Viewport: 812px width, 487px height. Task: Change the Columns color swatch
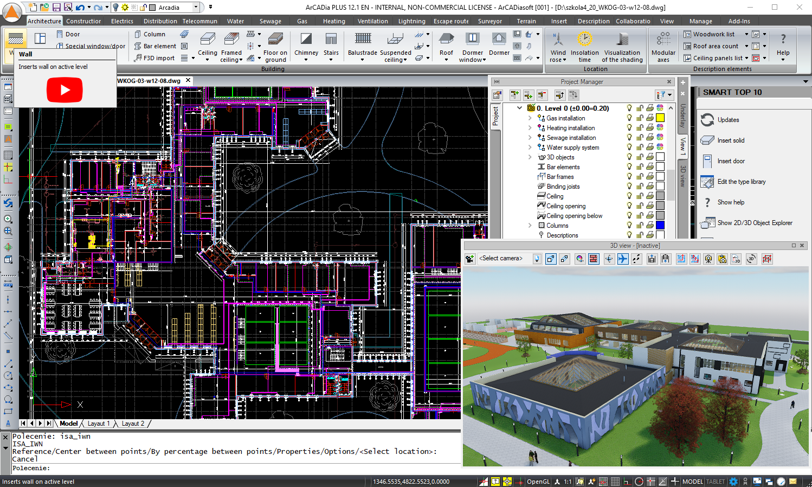[x=660, y=225]
